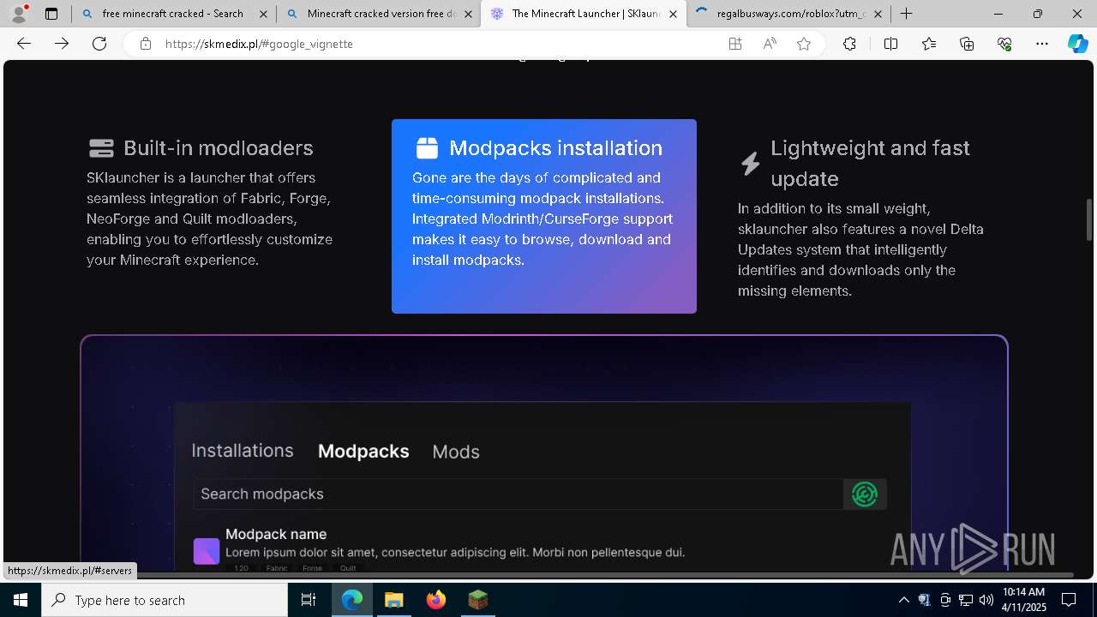This screenshot has height=617, width=1097.
Task: Open the Installations tab in preview
Action: coord(243,451)
